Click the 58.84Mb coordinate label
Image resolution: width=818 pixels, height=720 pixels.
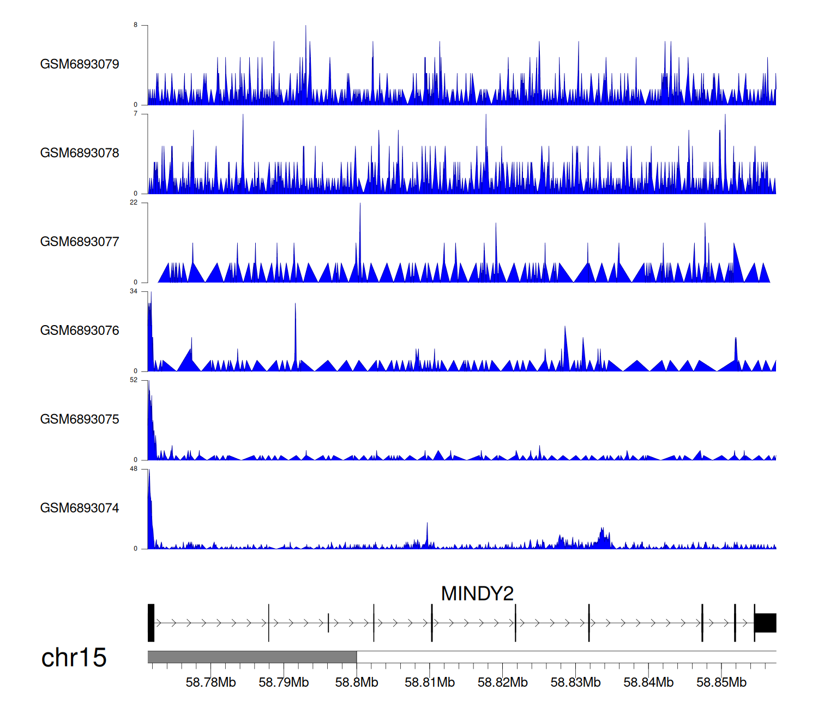[648, 683]
